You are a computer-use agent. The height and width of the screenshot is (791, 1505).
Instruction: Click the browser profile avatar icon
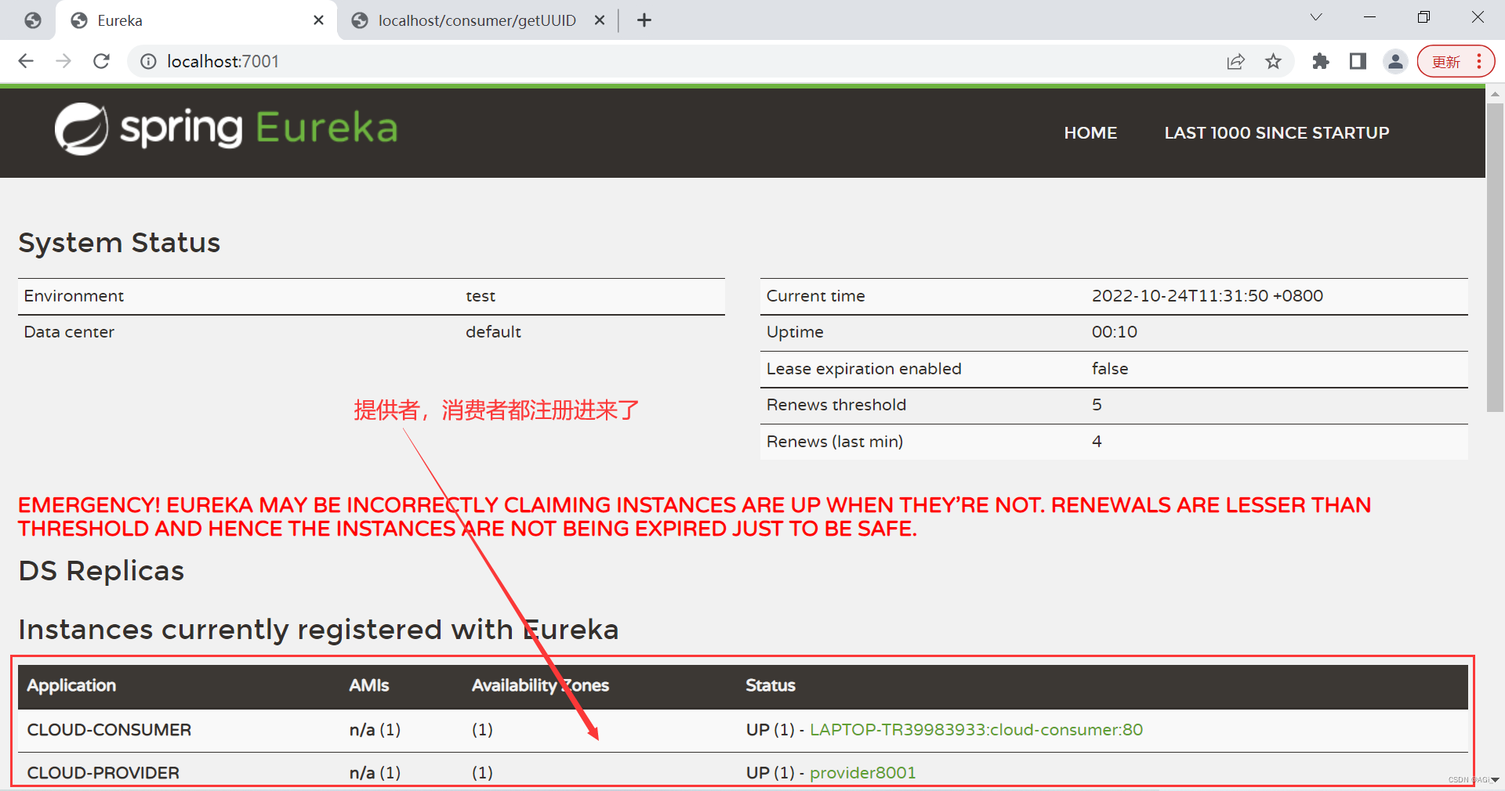tap(1396, 61)
